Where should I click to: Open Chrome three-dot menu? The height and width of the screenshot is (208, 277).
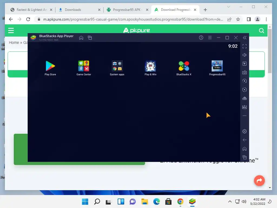266,19
